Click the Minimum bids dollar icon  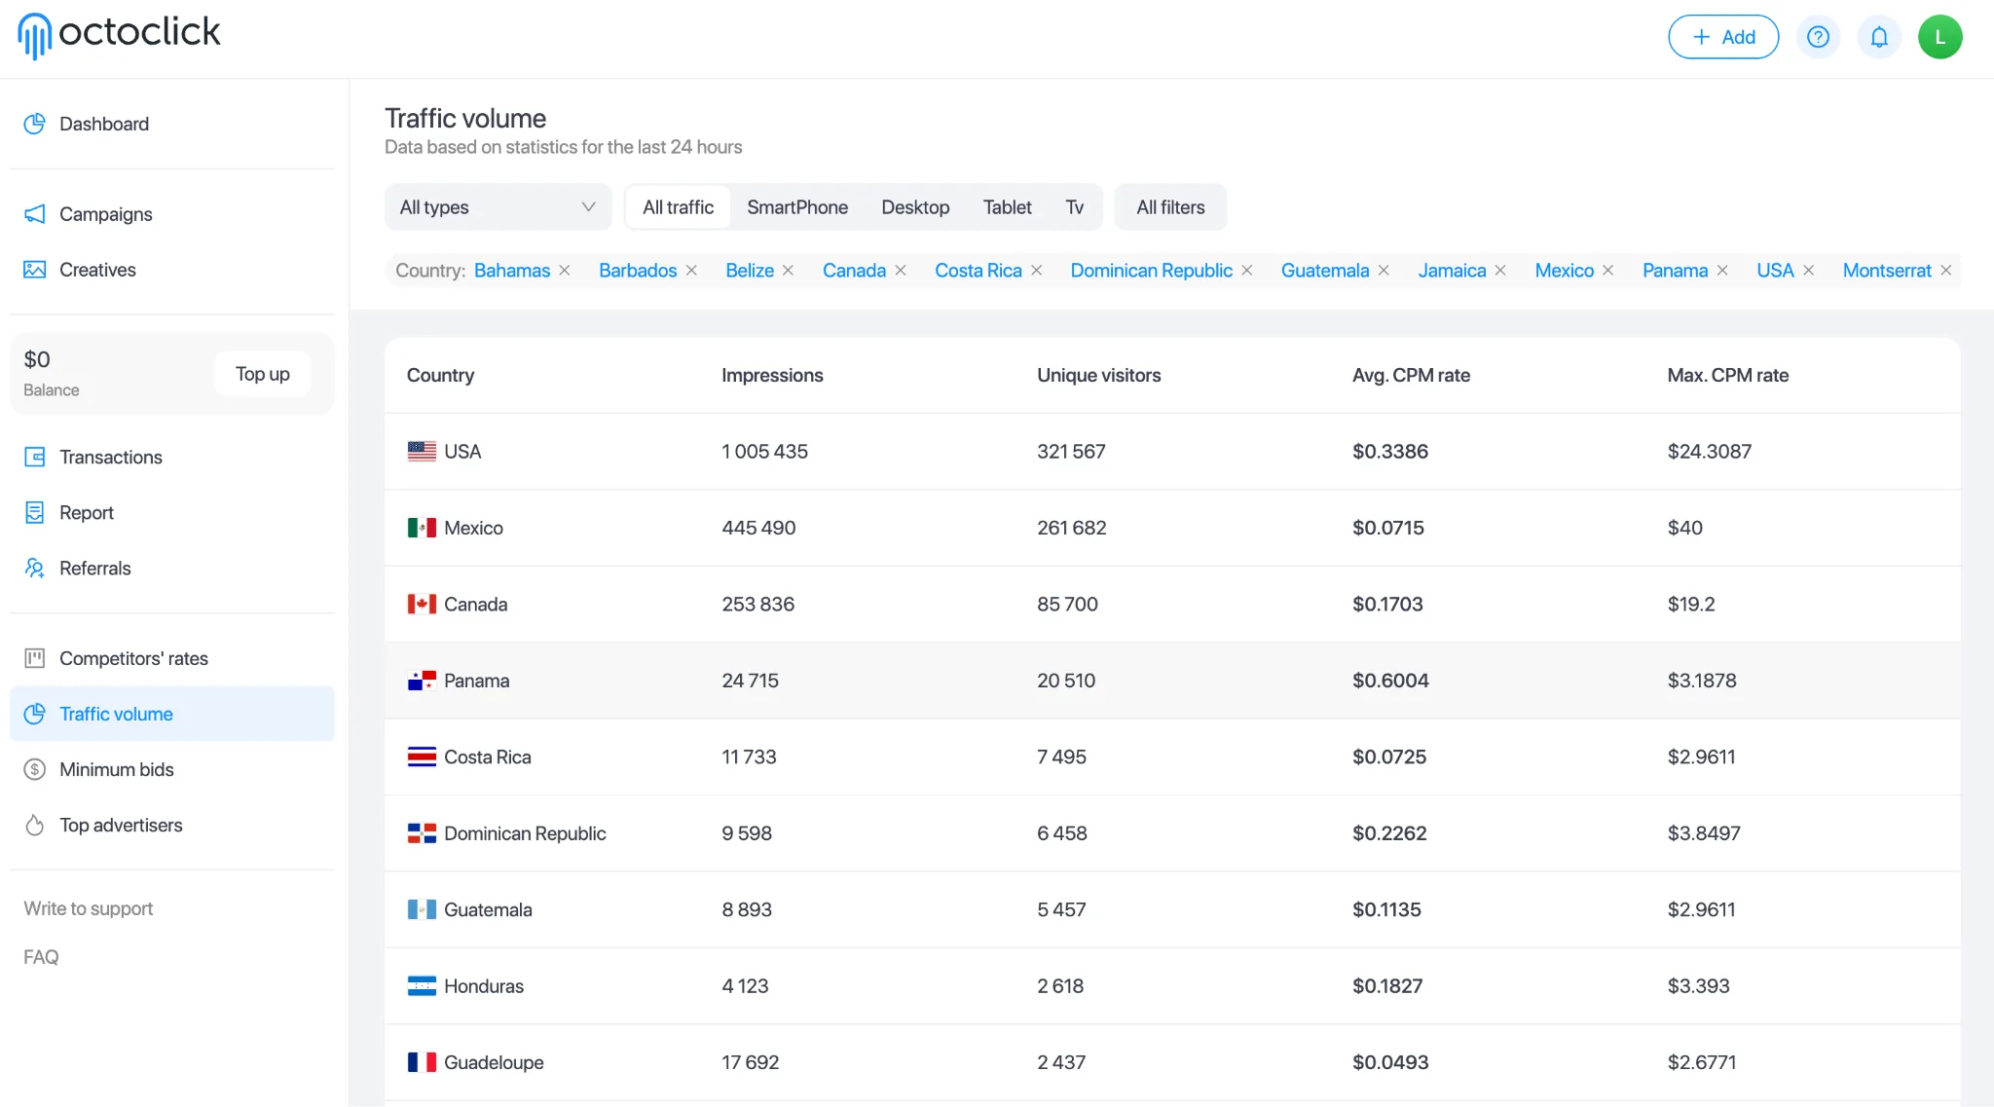[35, 769]
